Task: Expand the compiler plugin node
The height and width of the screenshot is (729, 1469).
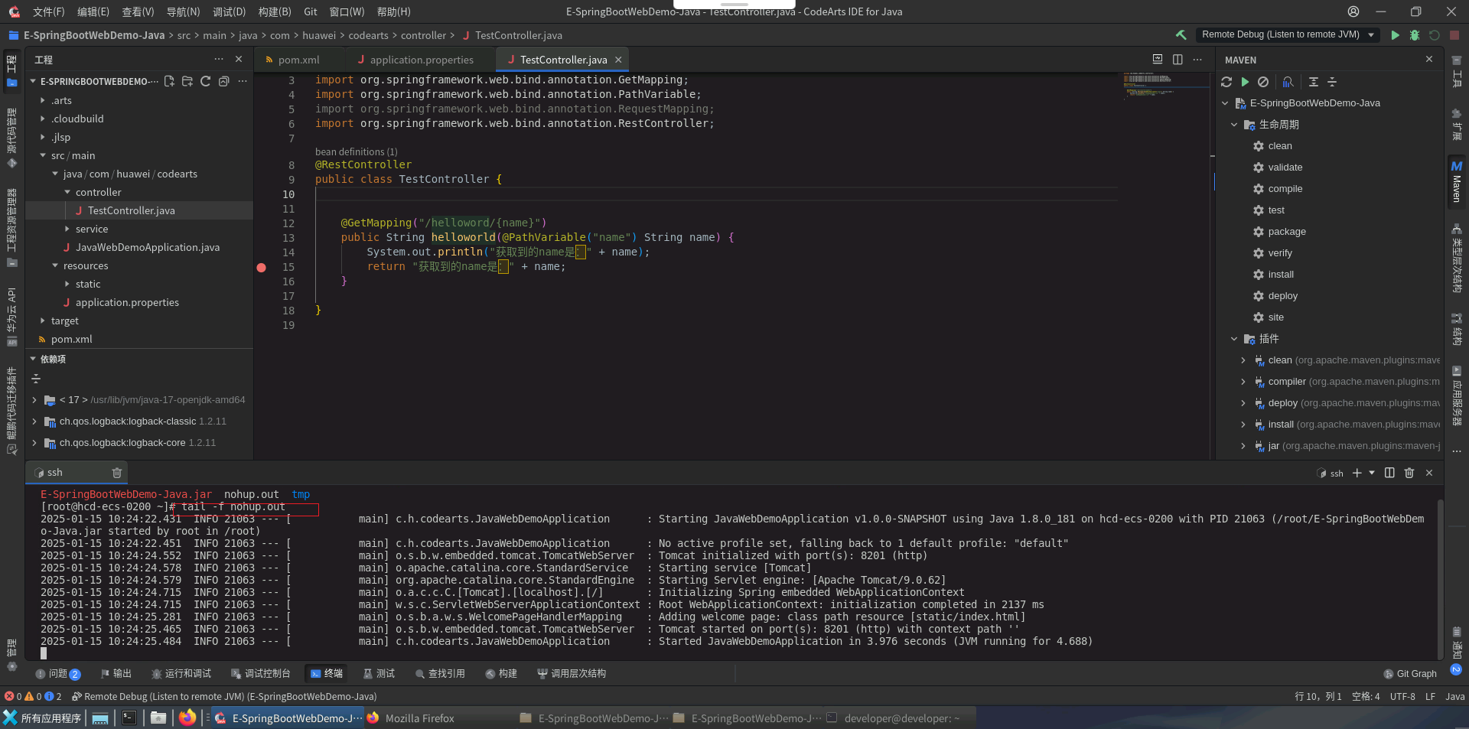Action: coord(1243,382)
